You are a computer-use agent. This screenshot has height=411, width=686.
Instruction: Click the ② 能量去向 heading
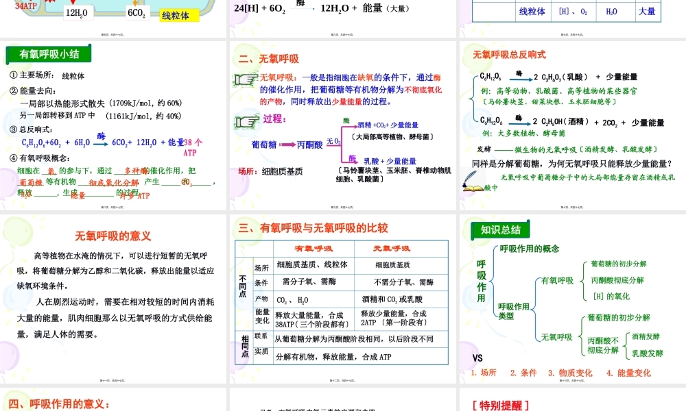pos(33,91)
